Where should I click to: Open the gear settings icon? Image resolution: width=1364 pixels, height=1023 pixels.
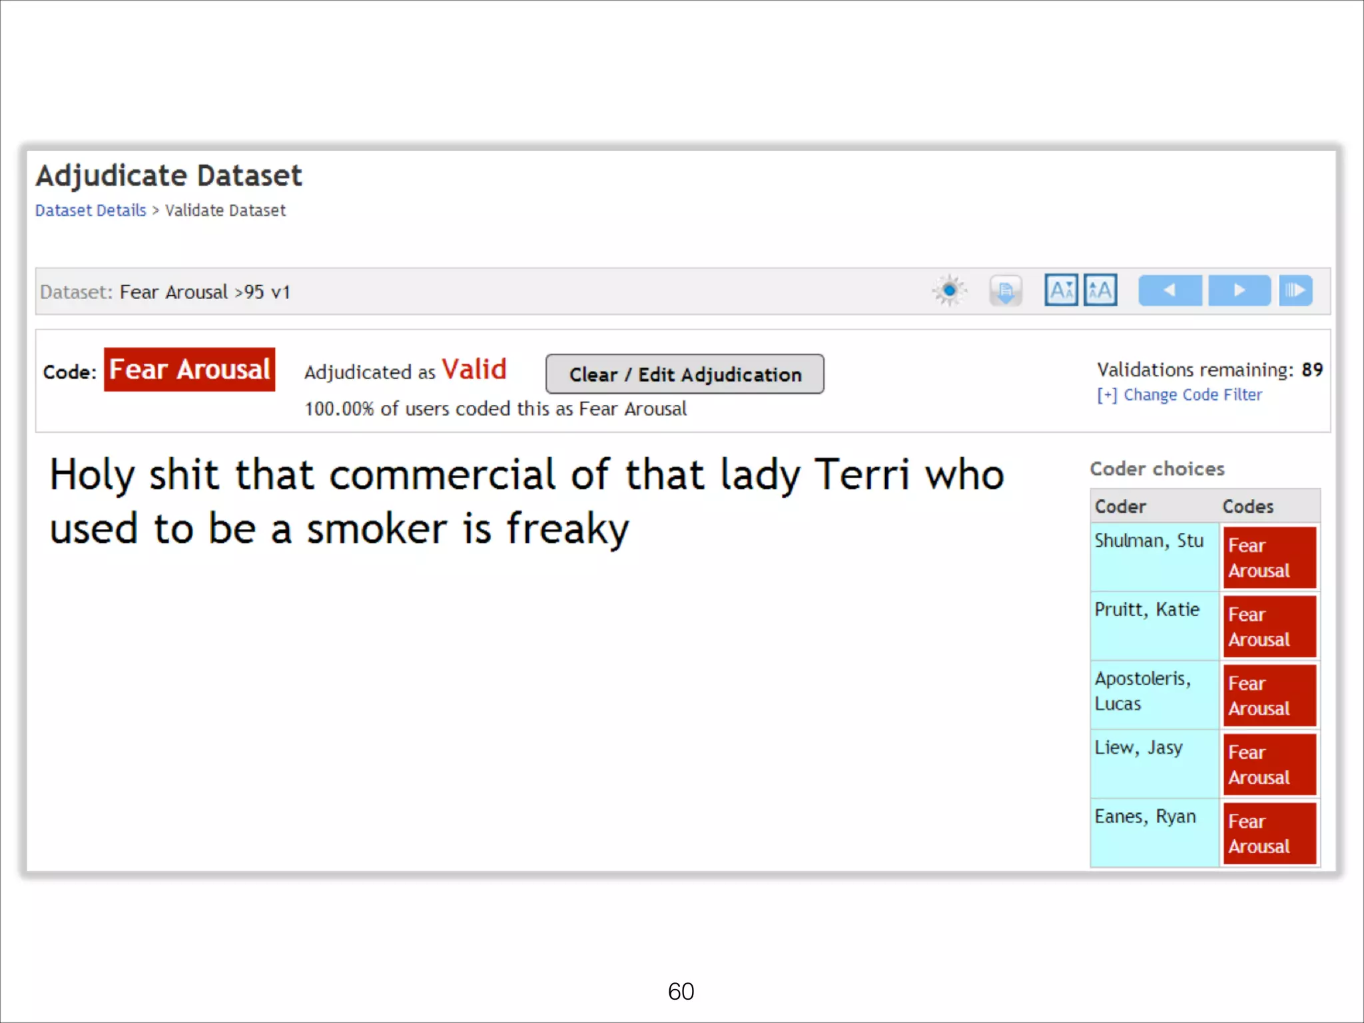point(949,290)
